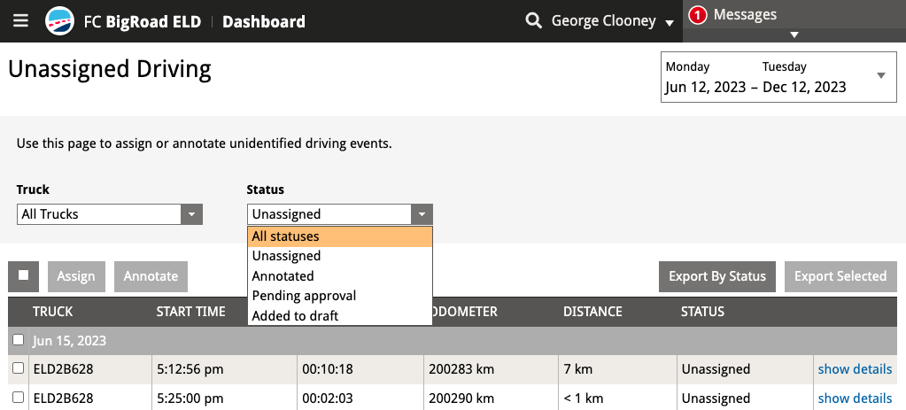
Task: Open the hamburger navigation menu
Action: [x=20, y=21]
